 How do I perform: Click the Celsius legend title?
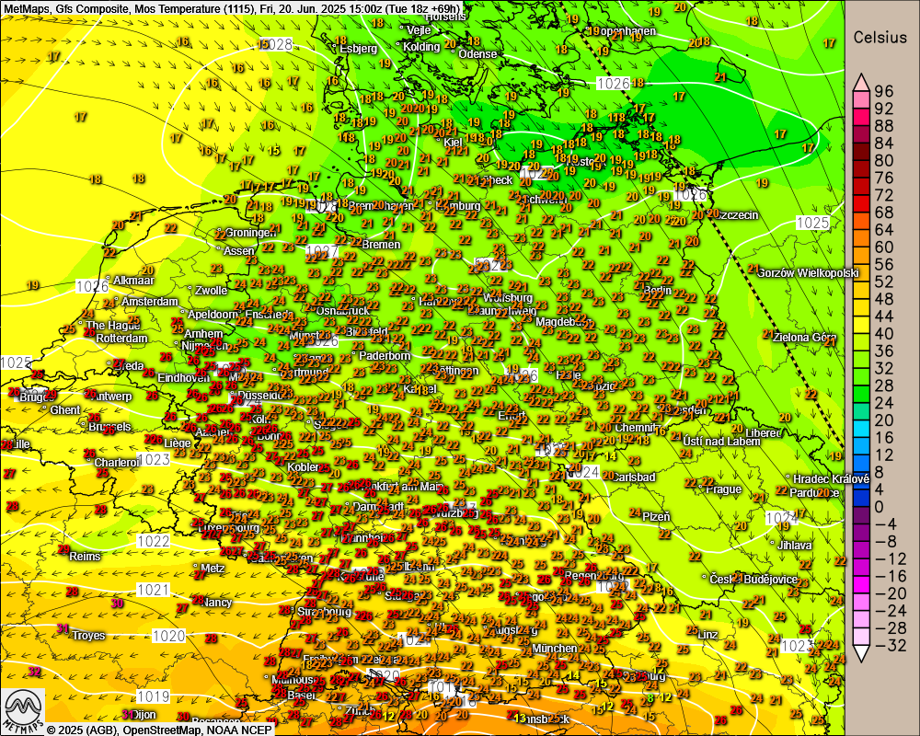pos(880,38)
